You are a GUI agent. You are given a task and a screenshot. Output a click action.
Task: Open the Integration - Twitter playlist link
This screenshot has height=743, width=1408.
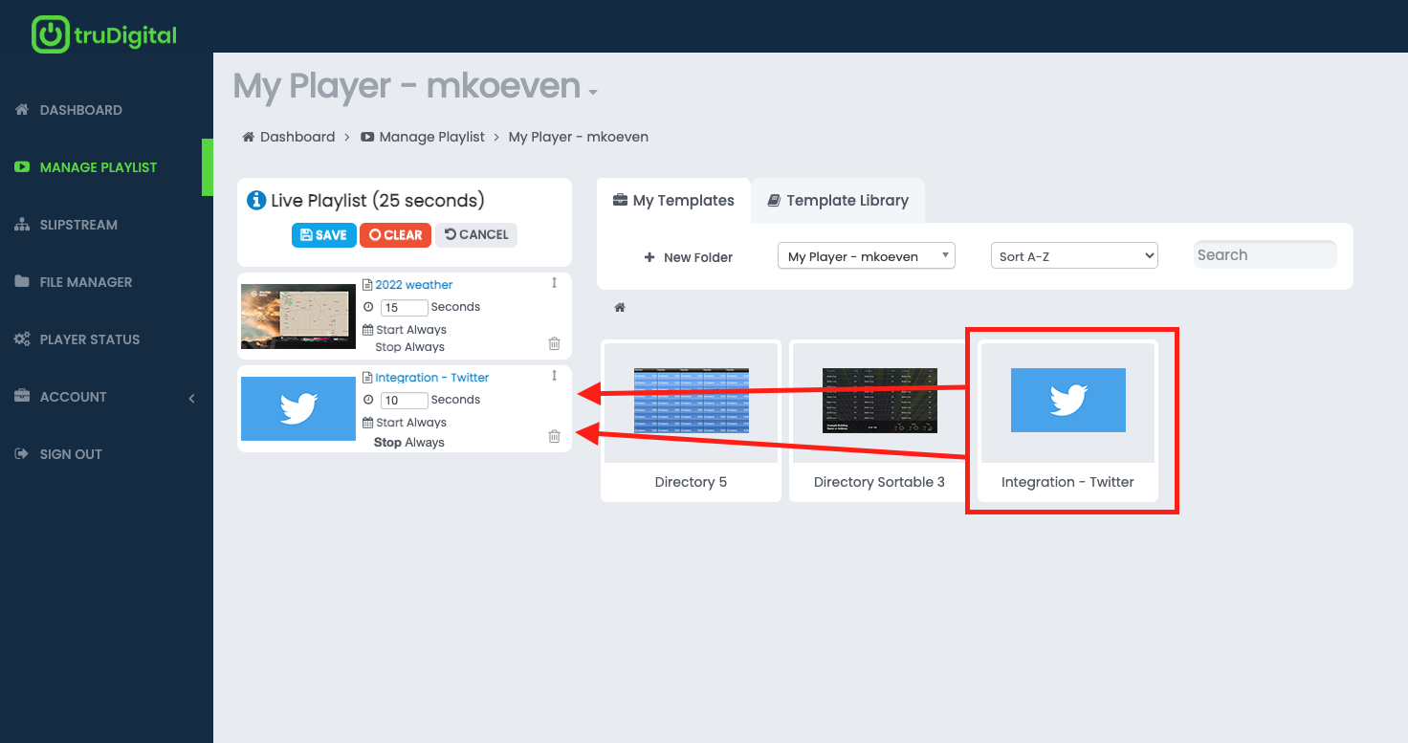432,378
